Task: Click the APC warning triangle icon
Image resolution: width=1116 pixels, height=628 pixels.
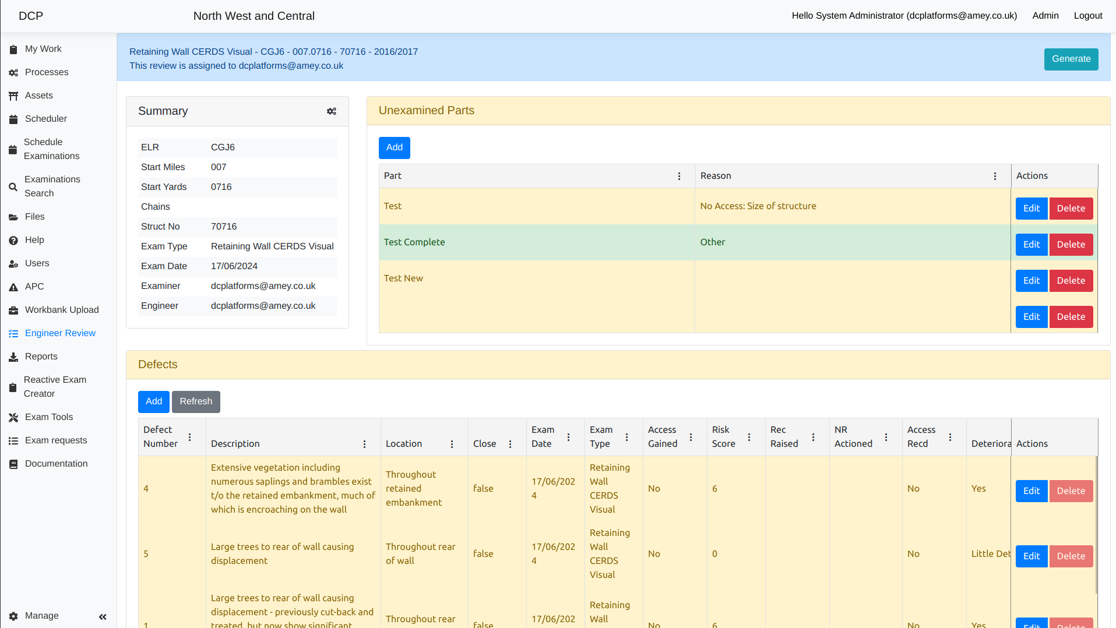Action: [13, 287]
